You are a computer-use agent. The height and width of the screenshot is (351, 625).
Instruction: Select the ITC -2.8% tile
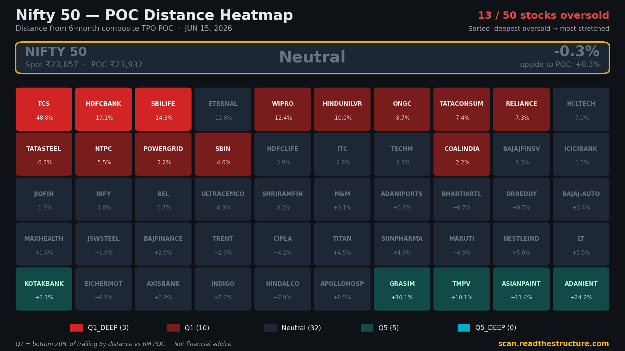[x=342, y=154]
